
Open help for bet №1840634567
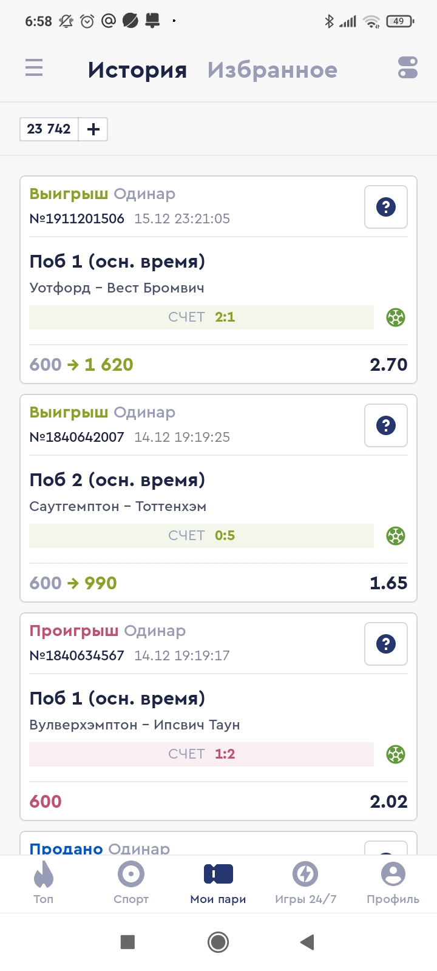[x=385, y=644]
